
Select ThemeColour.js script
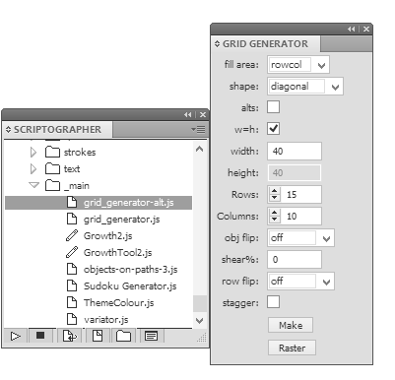(x=119, y=302)
